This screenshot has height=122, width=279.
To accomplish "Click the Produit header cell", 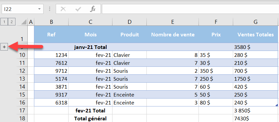I will (130, 34).
